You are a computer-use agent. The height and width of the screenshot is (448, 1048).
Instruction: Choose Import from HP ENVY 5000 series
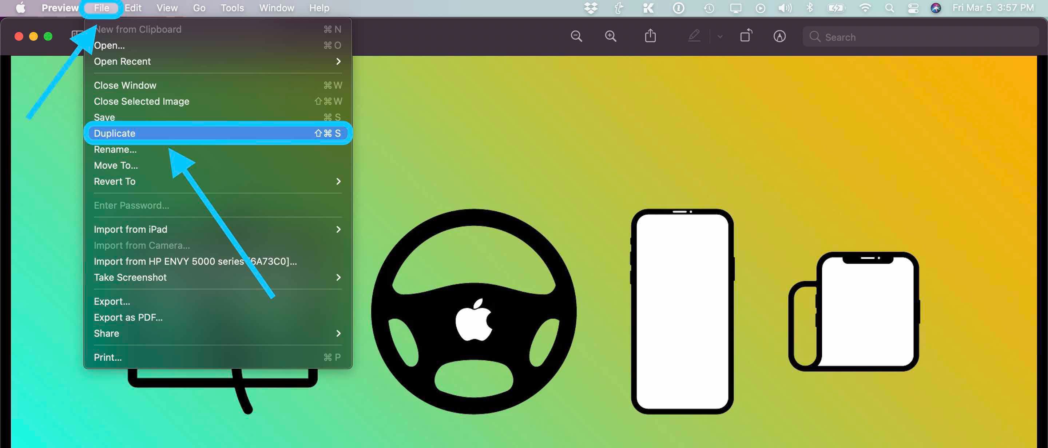(218, 261)
